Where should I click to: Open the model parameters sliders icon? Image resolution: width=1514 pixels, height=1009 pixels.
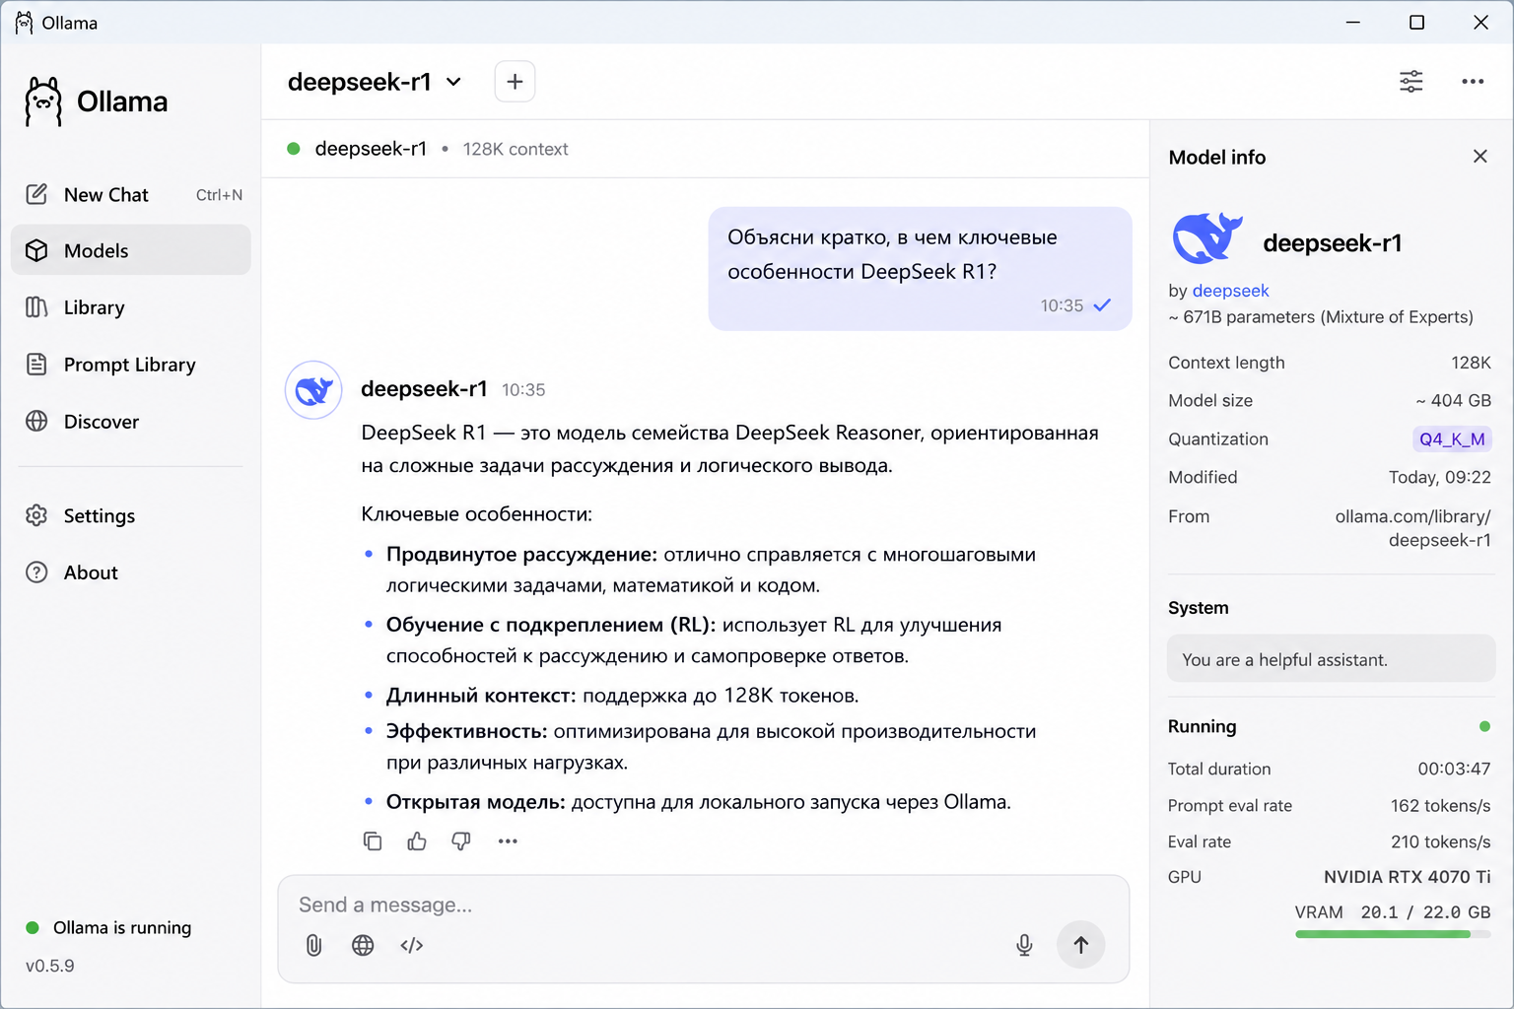(1411, 82)
